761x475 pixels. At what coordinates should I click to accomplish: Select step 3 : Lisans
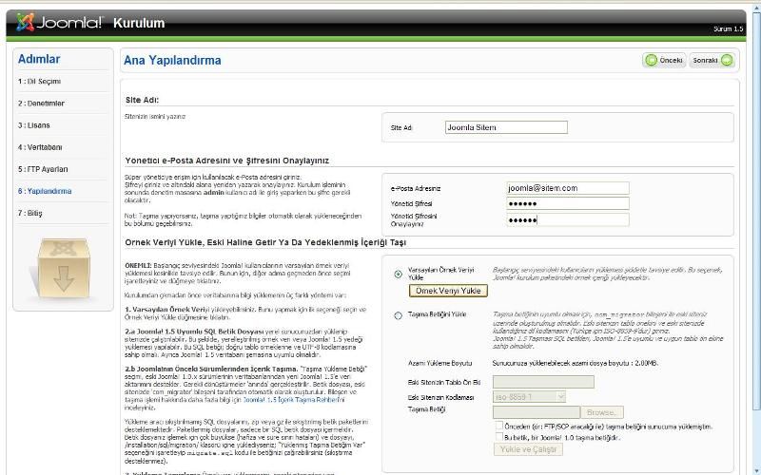tap(34, 125)
